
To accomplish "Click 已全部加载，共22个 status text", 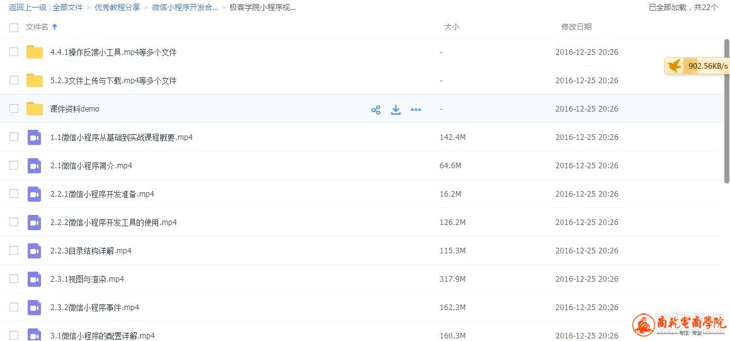I will click(x=683, y=8).
